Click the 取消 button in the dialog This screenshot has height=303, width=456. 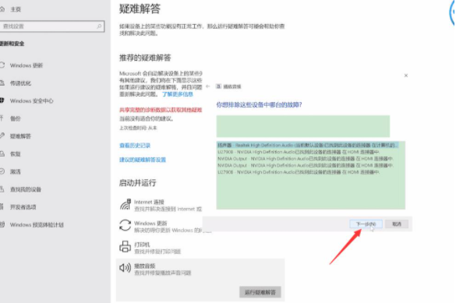[397, 224]
